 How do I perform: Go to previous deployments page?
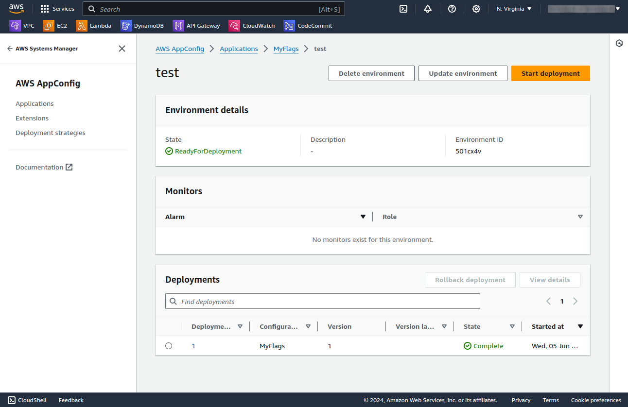click(548, 301)
